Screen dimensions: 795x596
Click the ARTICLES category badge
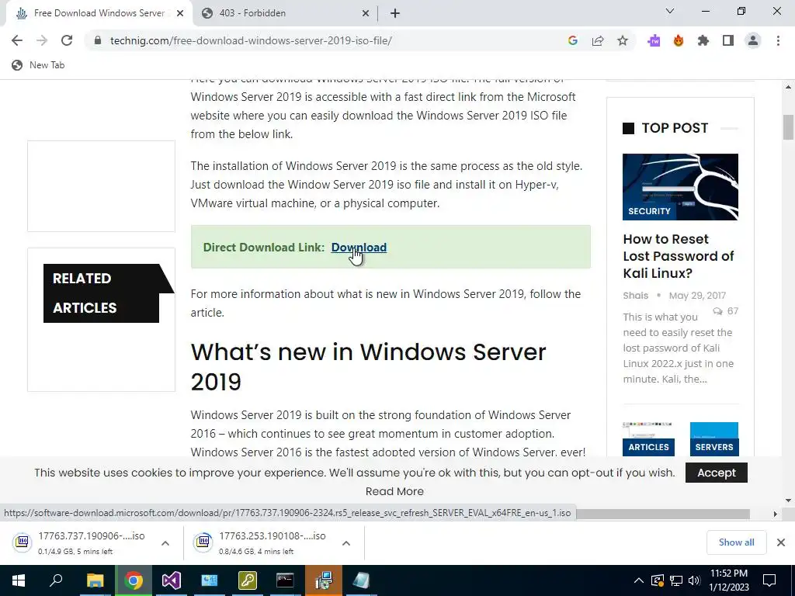click(x=648, y=447)
